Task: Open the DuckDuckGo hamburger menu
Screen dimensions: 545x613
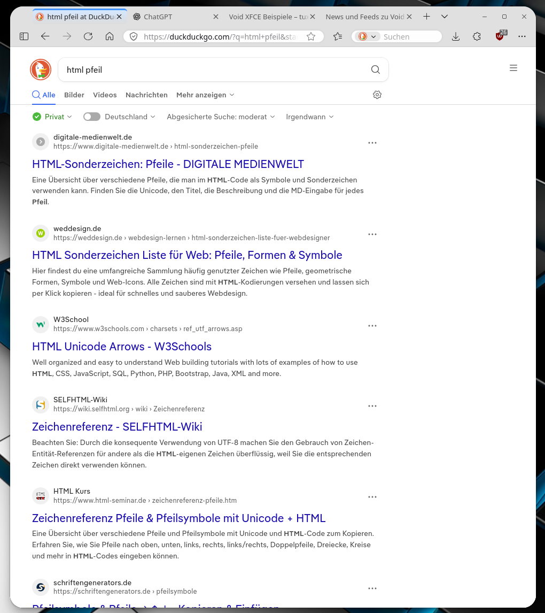Action: 513,68
